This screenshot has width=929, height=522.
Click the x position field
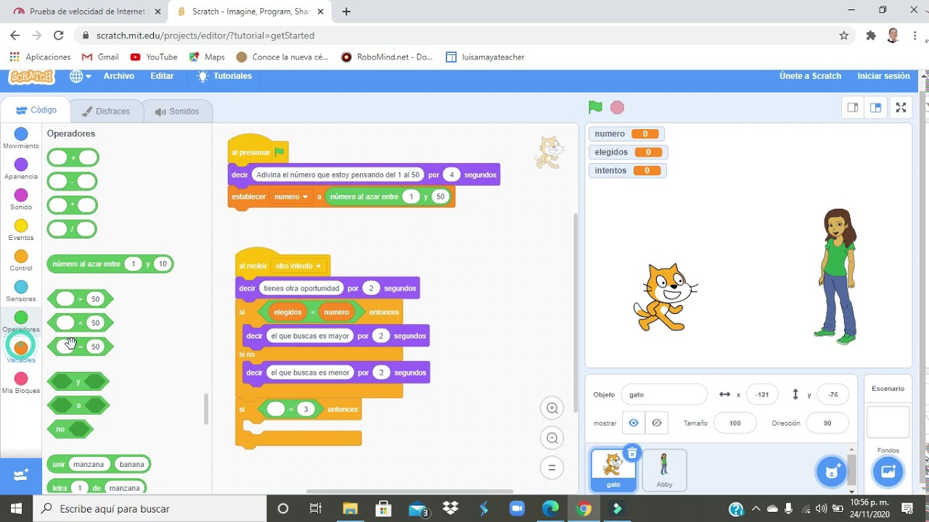(x=762, y=394)
